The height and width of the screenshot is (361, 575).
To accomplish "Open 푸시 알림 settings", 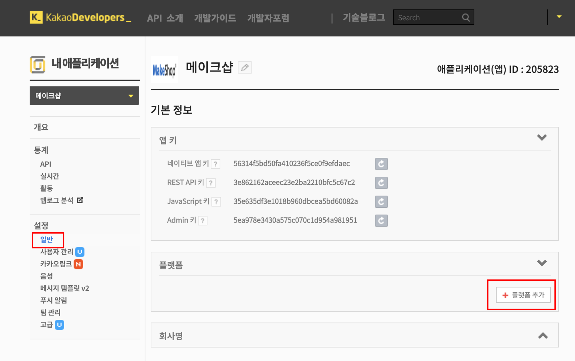I will click(54, 300).
